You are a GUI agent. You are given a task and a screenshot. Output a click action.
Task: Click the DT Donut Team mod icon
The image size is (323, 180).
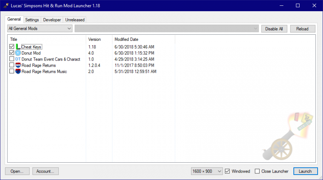click(18, 59)
